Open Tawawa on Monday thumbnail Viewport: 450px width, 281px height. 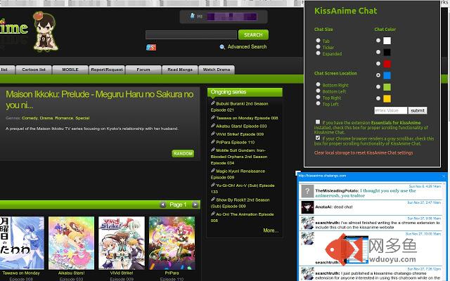coord(22,243)
